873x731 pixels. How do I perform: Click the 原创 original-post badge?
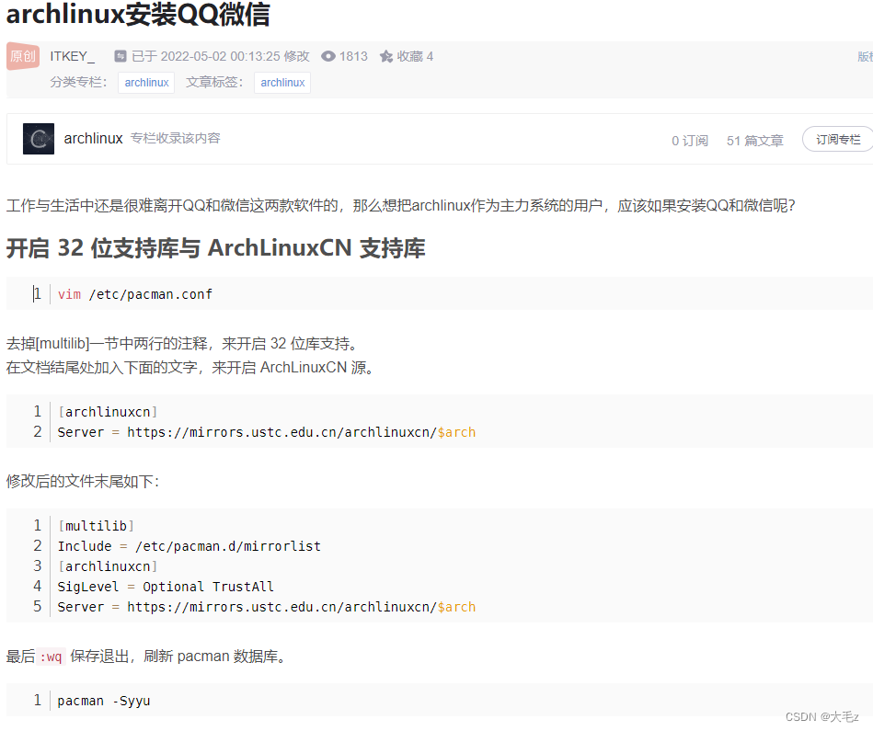23,56
